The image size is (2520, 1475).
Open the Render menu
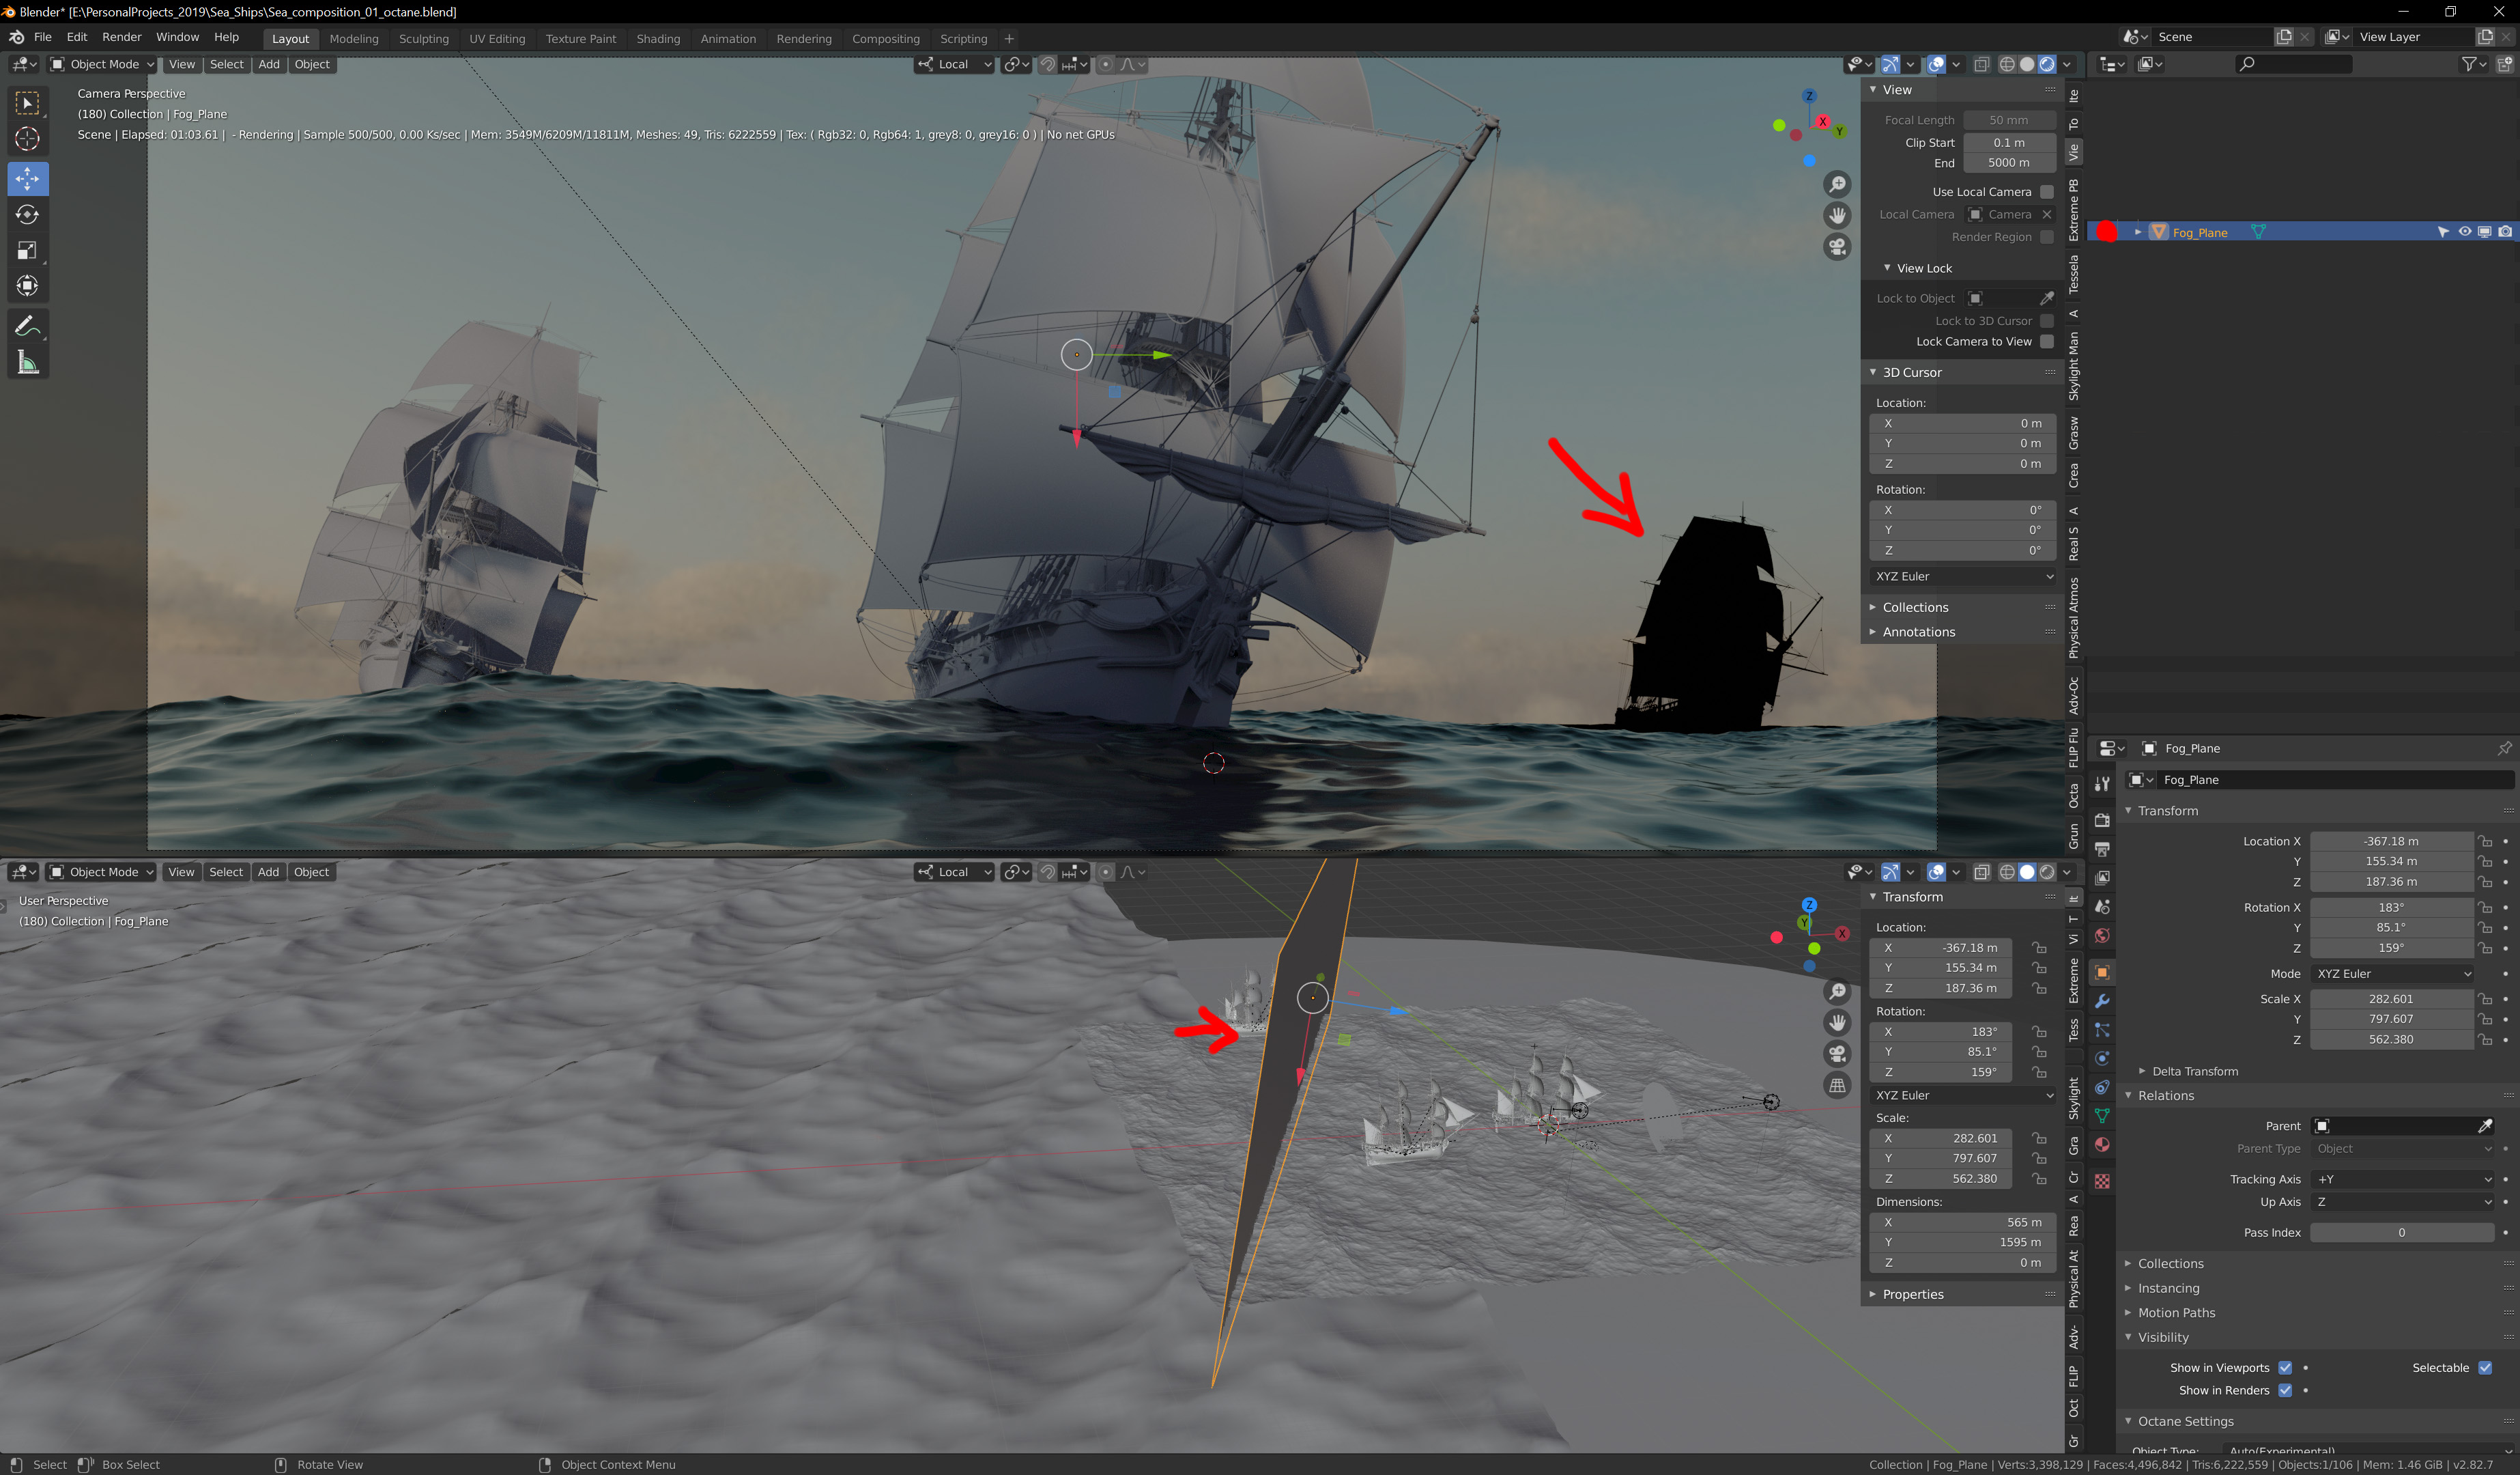pyautogui.click(x=122, y=37)
